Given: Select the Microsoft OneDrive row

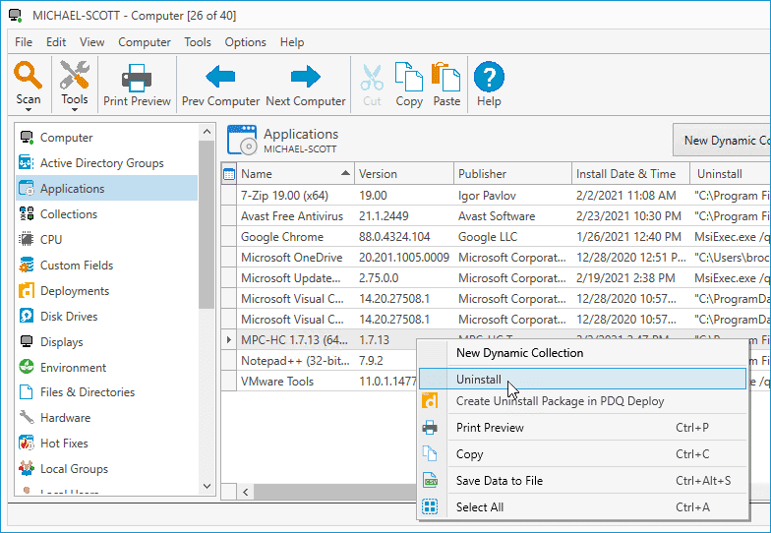Looking at the screenshot, I should 496,258.
